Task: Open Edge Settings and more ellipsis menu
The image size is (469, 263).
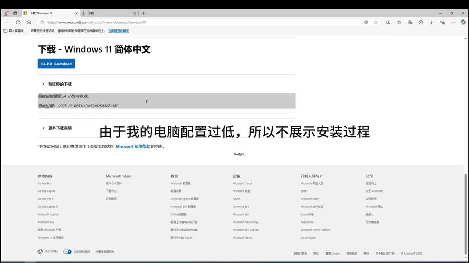Action: coord(453,22)
